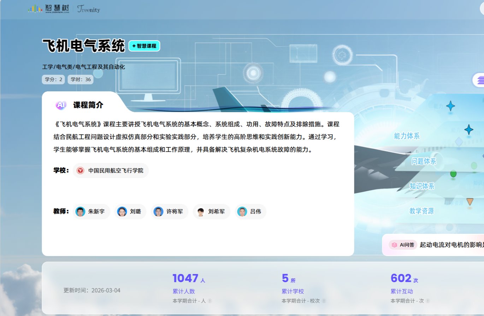Click teacher 许将军's avatar
Image resolution: width=484 pixels, height=316 pixels.
click(159, 212)
